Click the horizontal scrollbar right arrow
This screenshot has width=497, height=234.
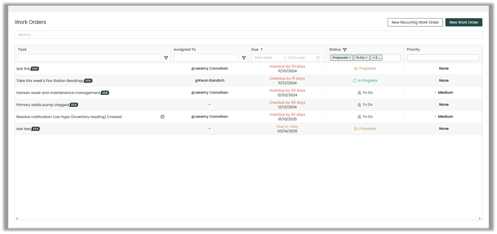[480, 219]
